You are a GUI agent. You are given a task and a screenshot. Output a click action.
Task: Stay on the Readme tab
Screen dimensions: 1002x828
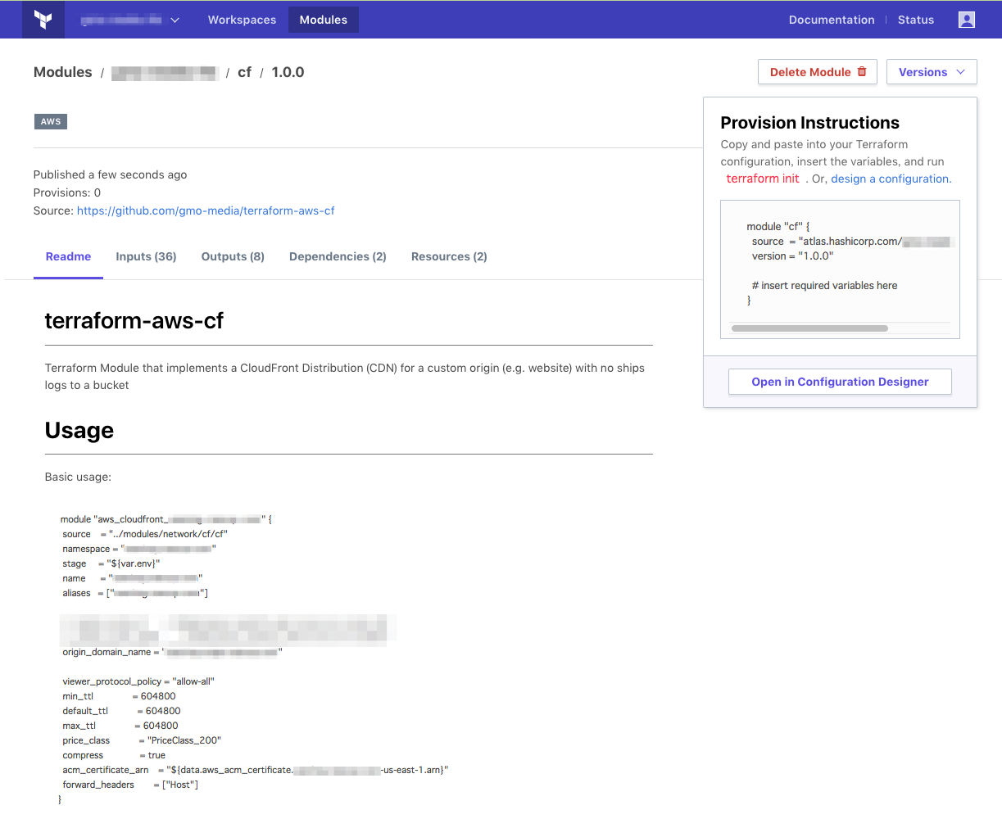[68, 256]
